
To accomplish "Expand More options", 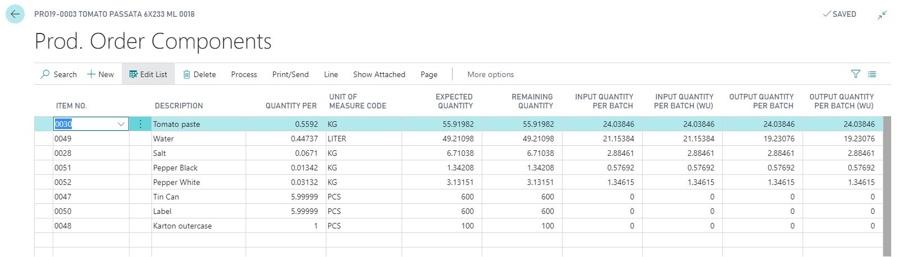I will pyautogui.click(x=490, y=74).
